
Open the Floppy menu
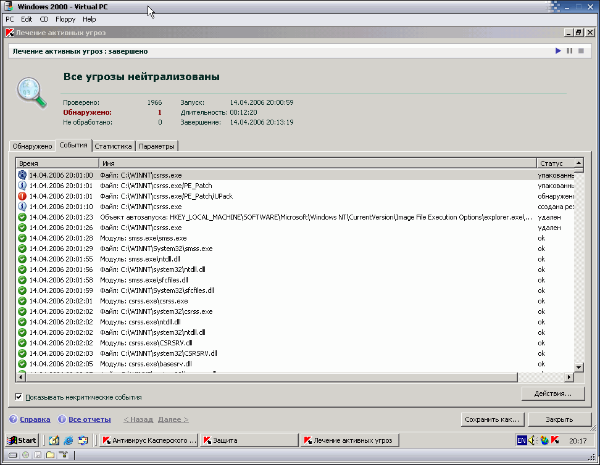65,19
